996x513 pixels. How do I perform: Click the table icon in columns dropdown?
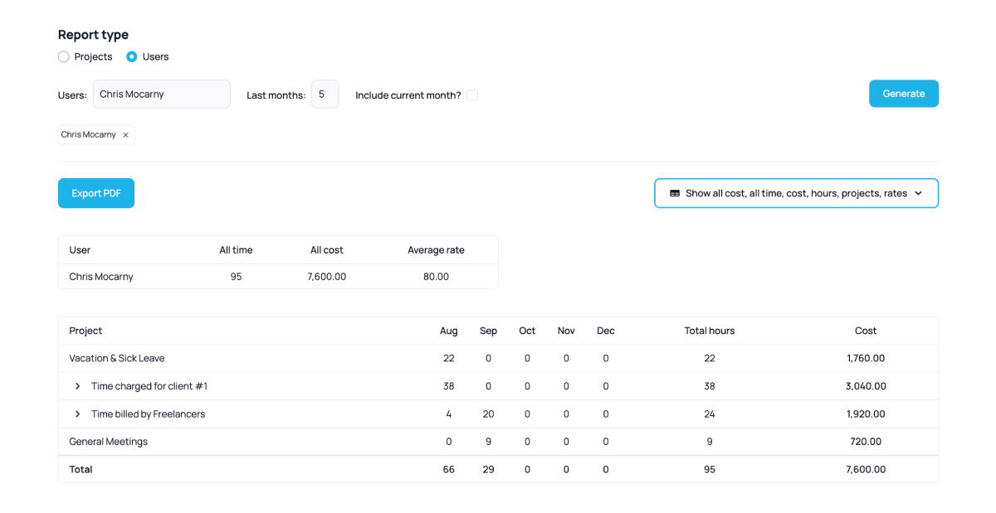tap(675, 193)
